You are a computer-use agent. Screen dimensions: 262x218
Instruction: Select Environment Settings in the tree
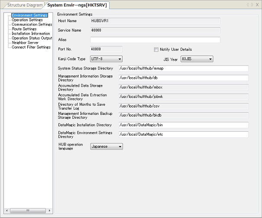click(x=29, y=16)
